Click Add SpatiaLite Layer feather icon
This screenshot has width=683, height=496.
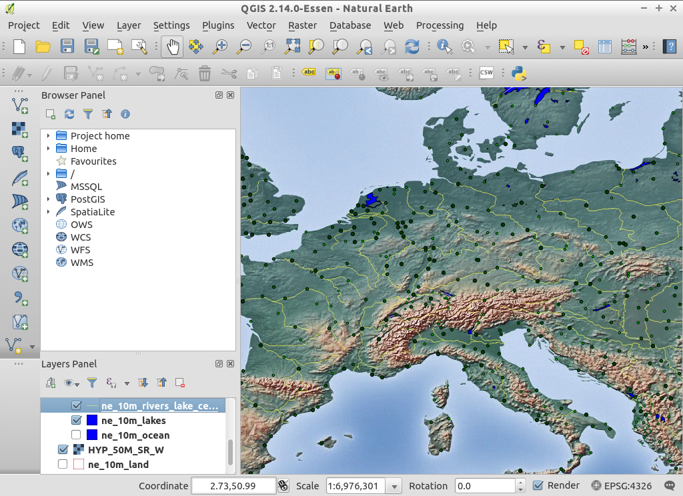(x=19, y=178)
